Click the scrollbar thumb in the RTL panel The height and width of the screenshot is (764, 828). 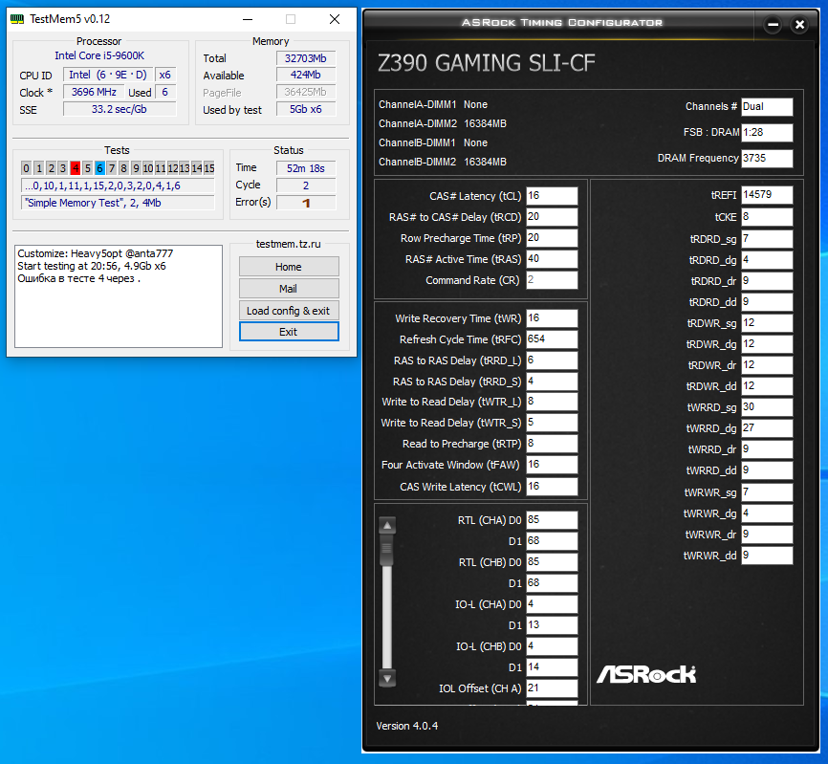(x=387, y=549)
